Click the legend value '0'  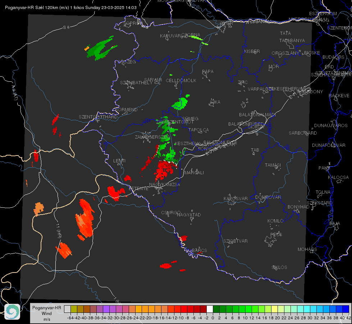[x=213, y=318]
